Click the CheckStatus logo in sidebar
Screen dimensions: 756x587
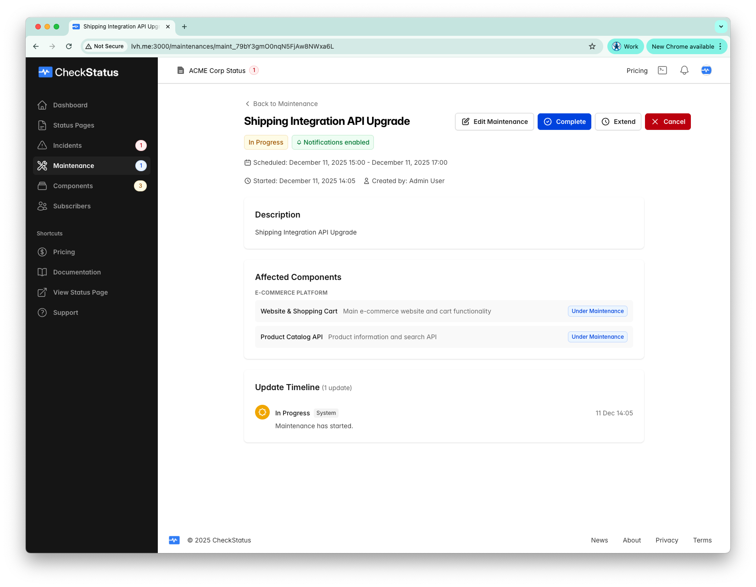coord(78,72)
